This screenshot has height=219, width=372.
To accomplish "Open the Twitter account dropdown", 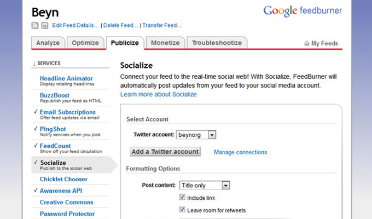I will coord(196,135).
